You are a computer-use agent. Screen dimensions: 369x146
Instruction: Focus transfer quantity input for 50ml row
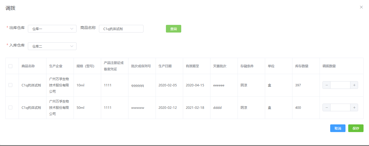click(x=340, y=108)
